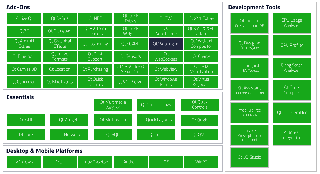
Task: Choose the Qt Network box
Action: [69, 135]
